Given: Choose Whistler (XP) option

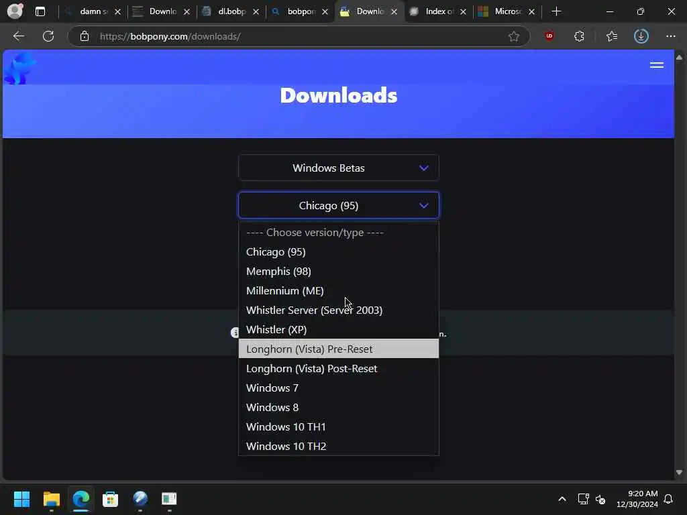Looking at the screenshot, I should 338,329.
